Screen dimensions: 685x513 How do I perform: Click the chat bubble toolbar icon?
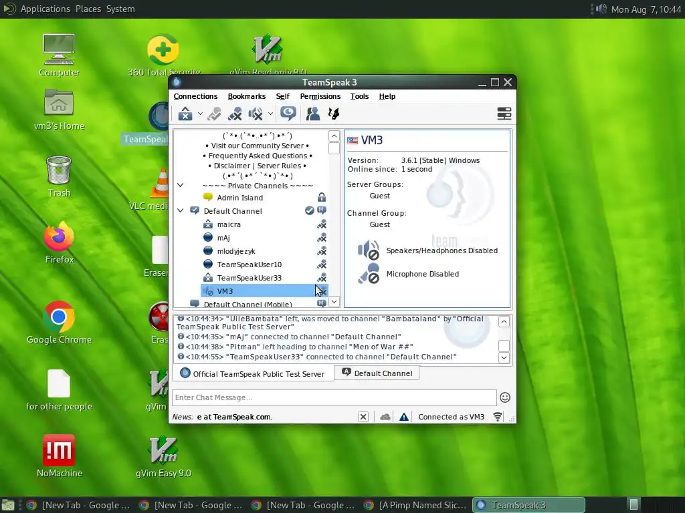288,114
